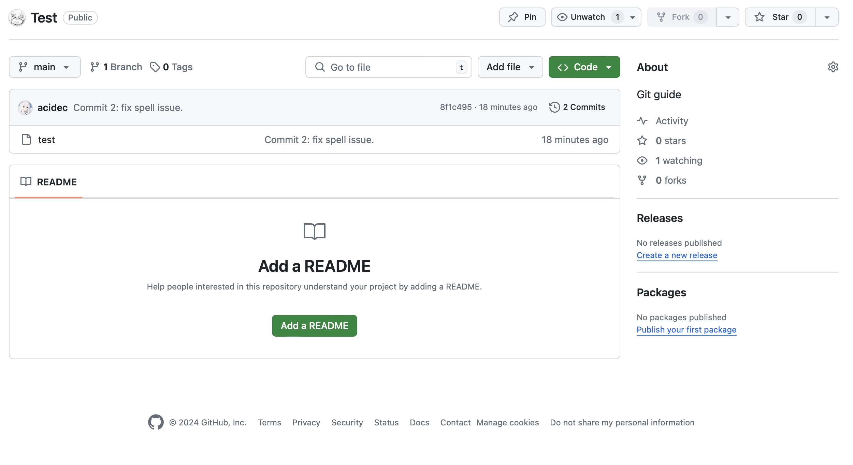Click Create a new release
853x465 pixels.
tap(677, 255)
